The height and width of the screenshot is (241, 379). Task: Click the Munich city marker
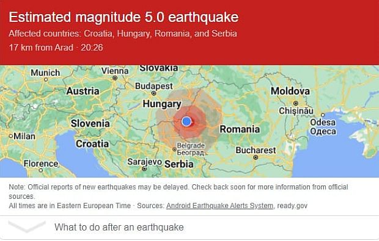pos(46,79)
